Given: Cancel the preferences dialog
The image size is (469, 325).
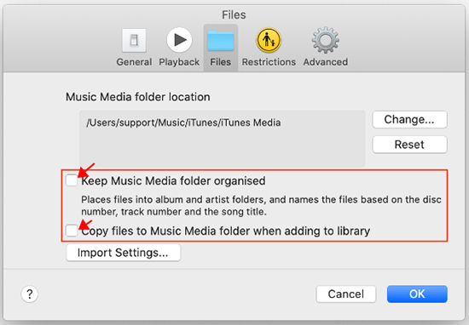Looking at the screenshot, I should [x=345, y=294].
